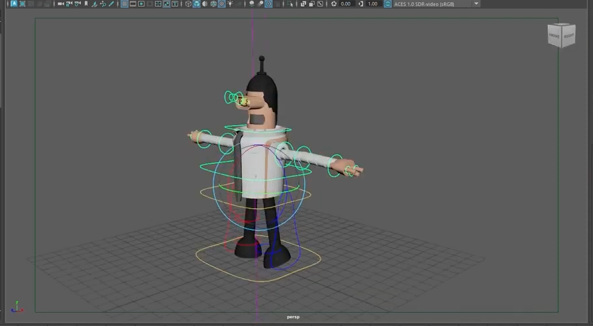Viewport: 593px width, 326px height.
Task: Click the Shadows icon beside the bulb
Action: [x=239, y=4]
